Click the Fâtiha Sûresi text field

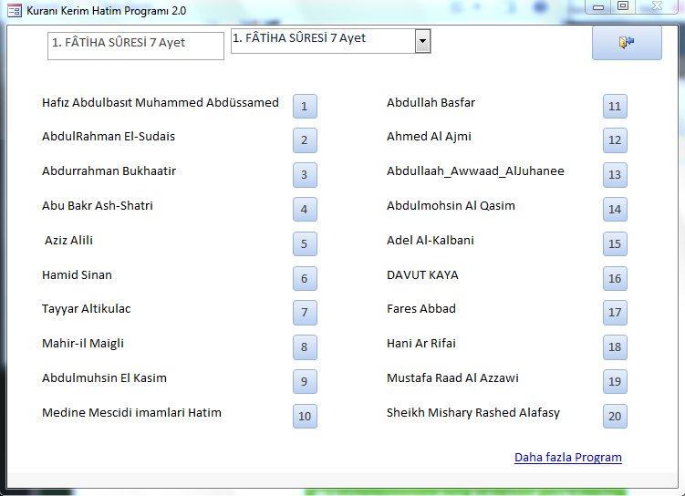[x=135, y=46]
